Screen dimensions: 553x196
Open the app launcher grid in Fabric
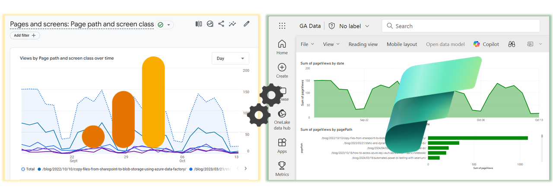(x=282, y=26)
